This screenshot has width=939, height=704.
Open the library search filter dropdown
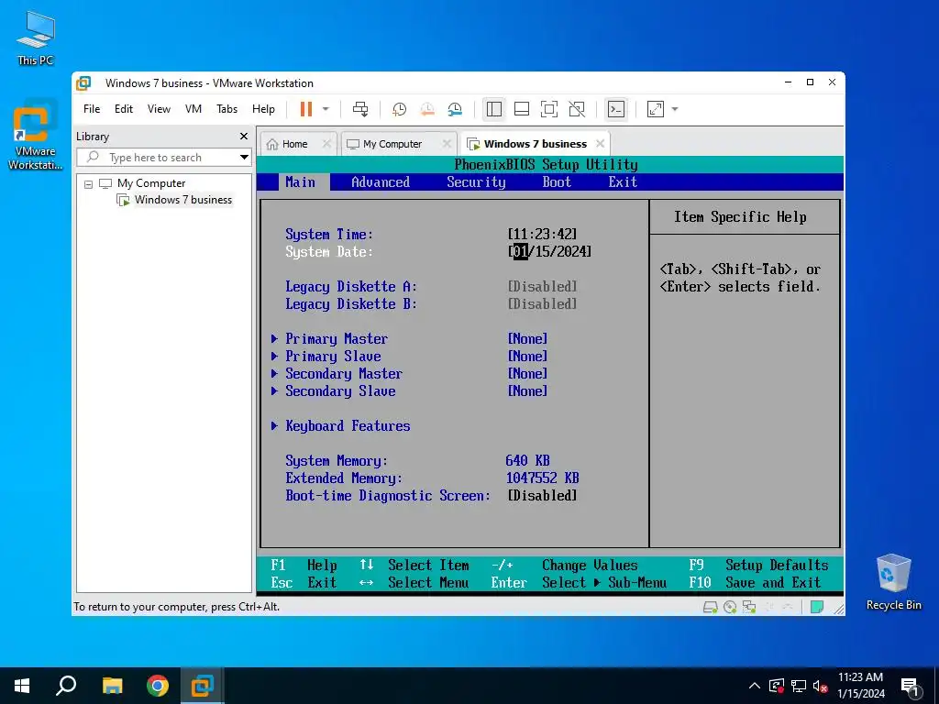pyautogui.click(x=244, y=158)
